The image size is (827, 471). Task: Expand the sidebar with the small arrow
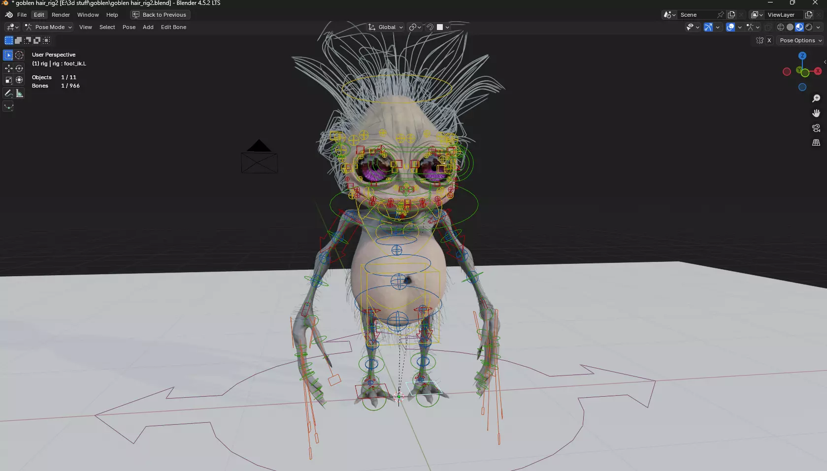(825, 62)
